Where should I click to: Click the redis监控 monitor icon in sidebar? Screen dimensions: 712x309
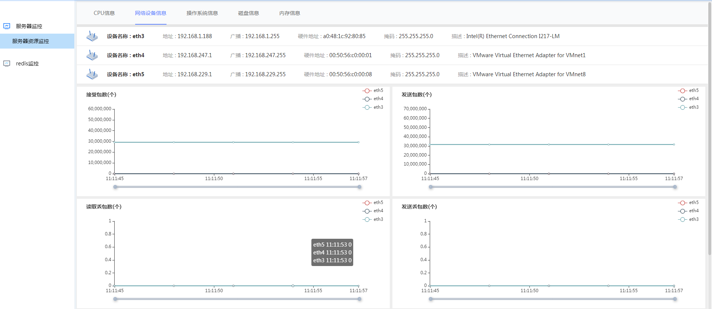[x=7, y=64]
